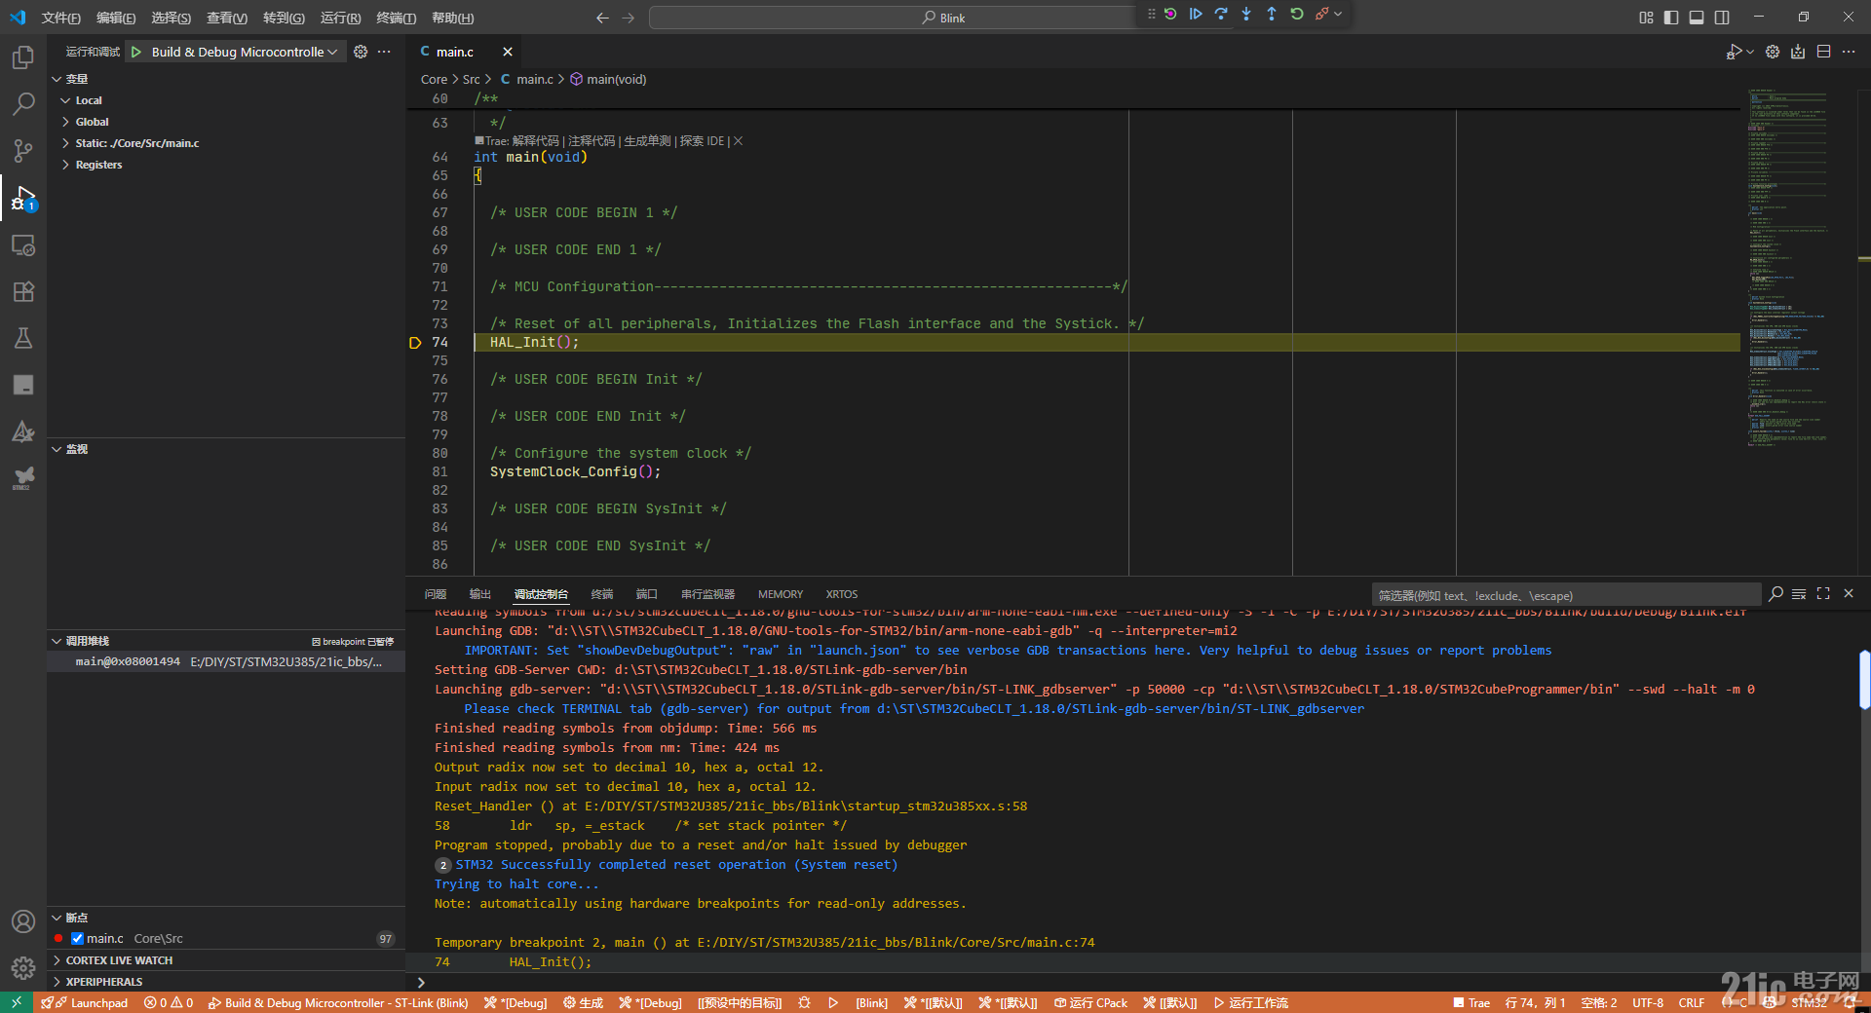1871x1013 pixels.
Task: Click the editor title gear icon
Action: (1773, 52)
